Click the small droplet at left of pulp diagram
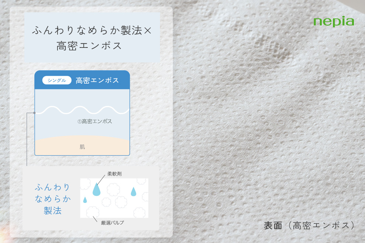365x243 pixels. 85,200
